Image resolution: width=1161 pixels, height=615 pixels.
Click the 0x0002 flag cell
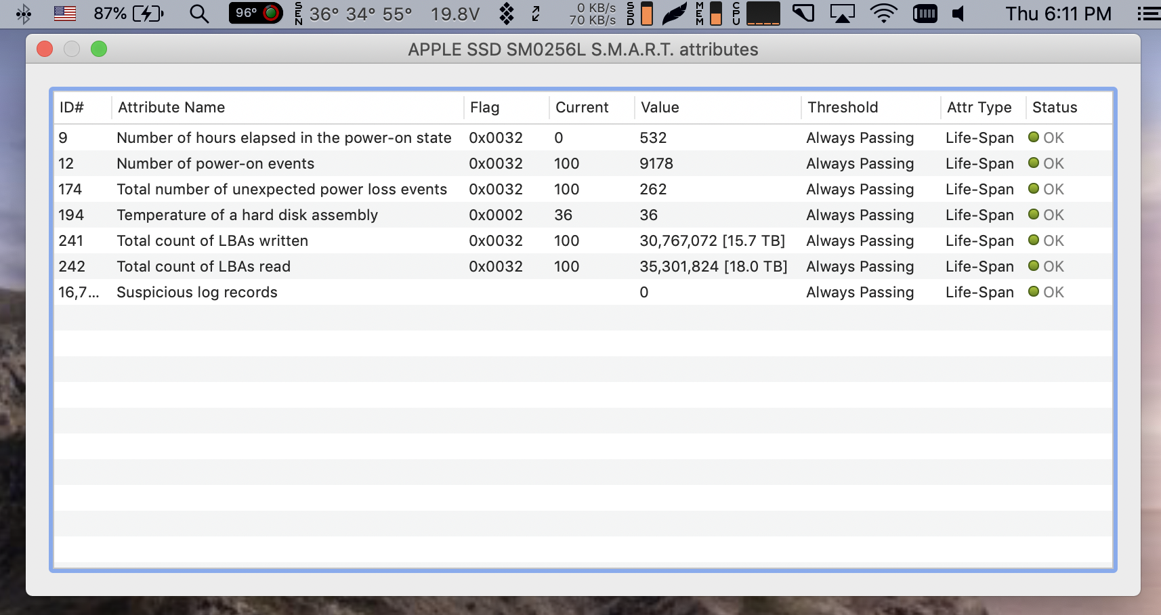click(x=496, y=215)
